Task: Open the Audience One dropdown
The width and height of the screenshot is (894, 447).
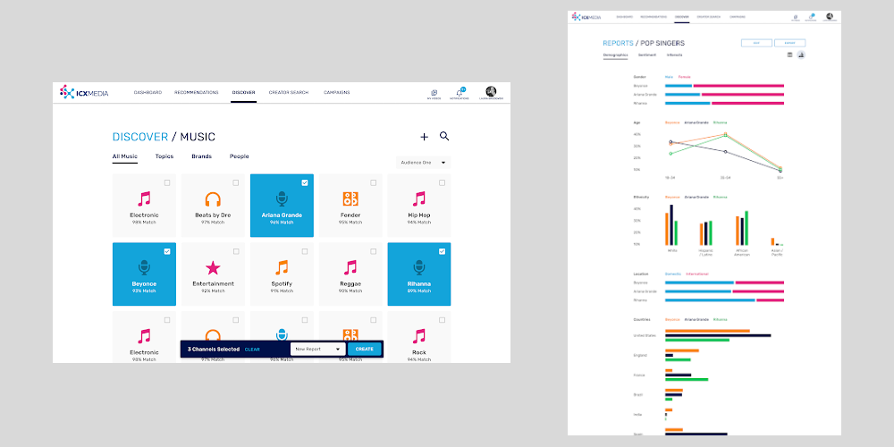Action: point(423,163)
